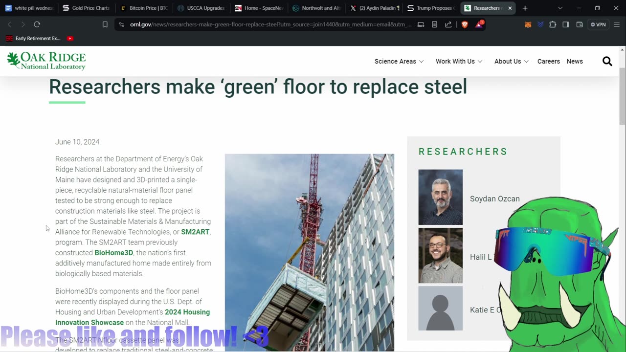Open the browser main hamburger menu
The image size is (626, 352).
point(617,24)
